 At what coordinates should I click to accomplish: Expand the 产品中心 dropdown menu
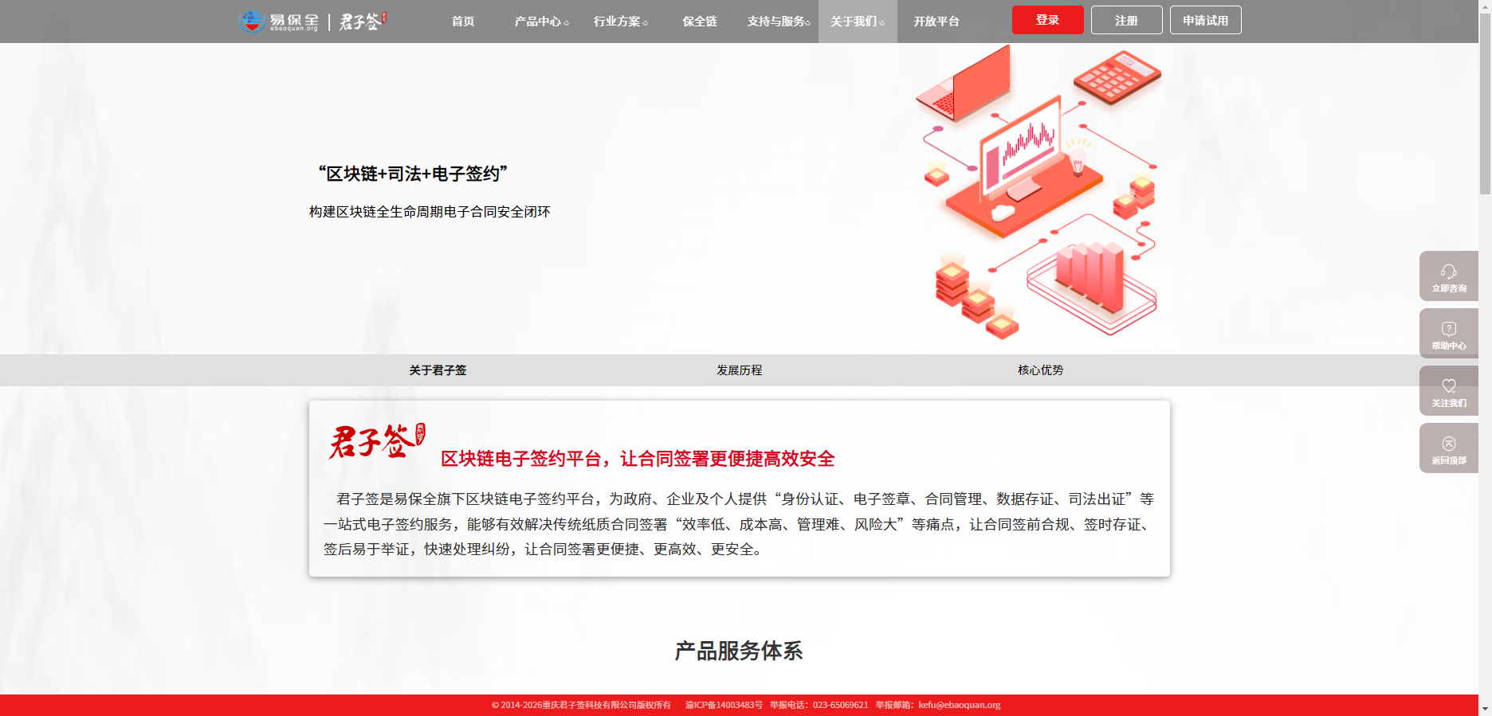point(542,22)
